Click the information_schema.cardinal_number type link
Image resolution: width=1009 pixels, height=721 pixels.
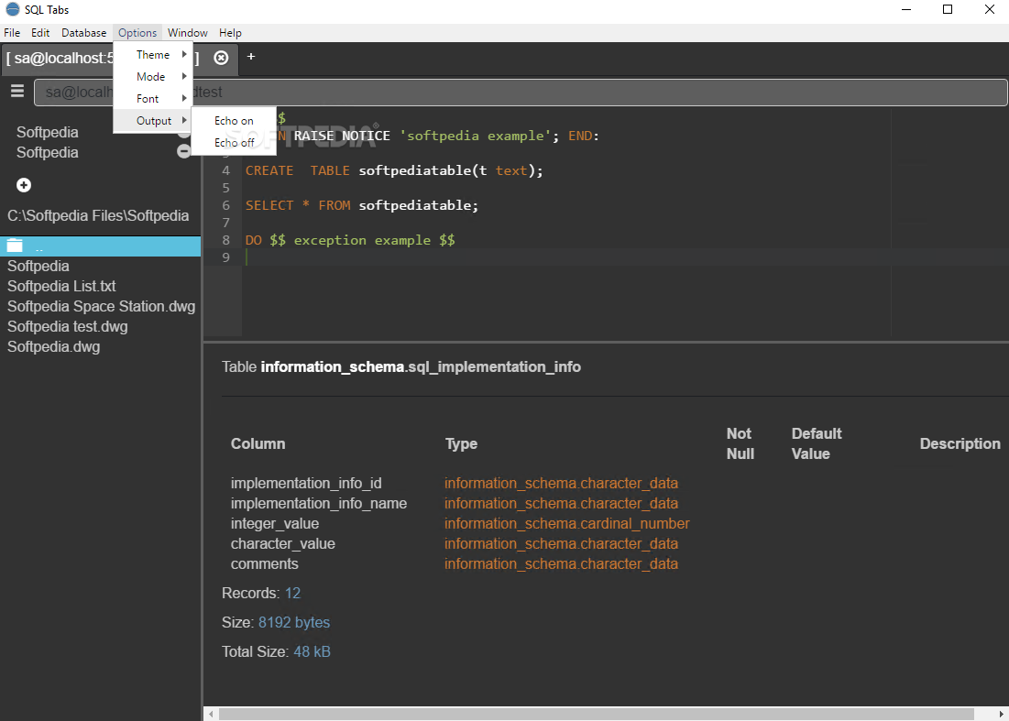point(567,523)
